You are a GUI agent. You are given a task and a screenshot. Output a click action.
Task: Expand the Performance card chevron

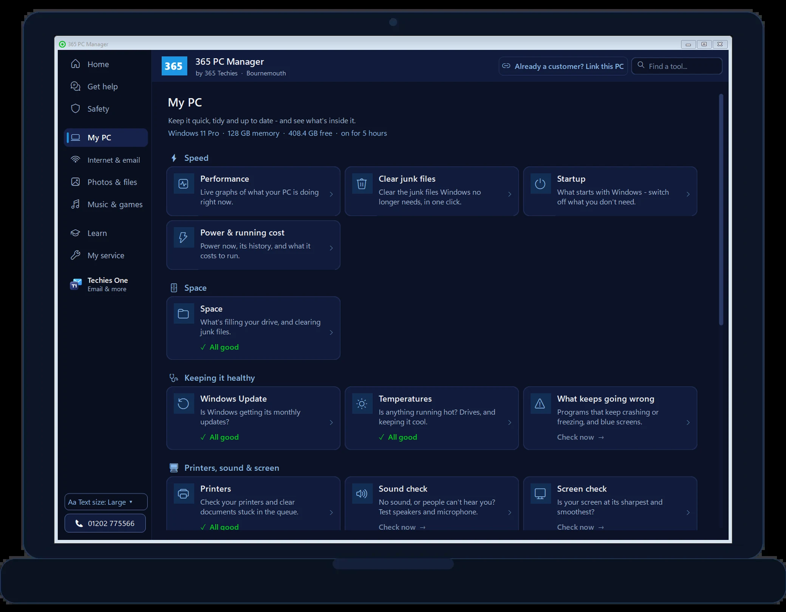point(331,194)
